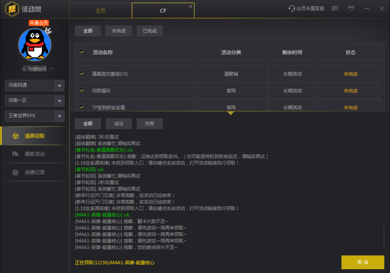Click log line 您的剩余碎片不足
Image resolution: width=390 pixels, height=273 pixels.
pos(126,248)
